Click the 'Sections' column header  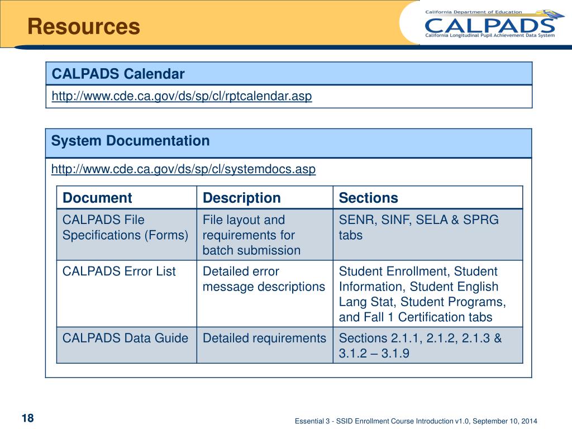[427, 197]
